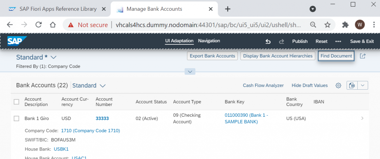Launch the Cash Flow Analyzer
Screen dimensions: 380x159
(263, 85)
